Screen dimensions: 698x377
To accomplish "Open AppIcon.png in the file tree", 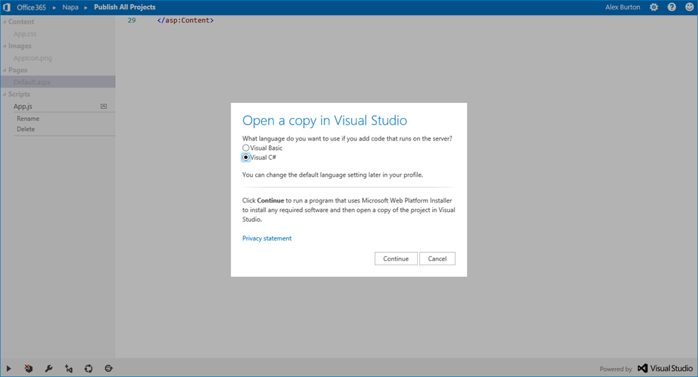I will click(33, 58).
